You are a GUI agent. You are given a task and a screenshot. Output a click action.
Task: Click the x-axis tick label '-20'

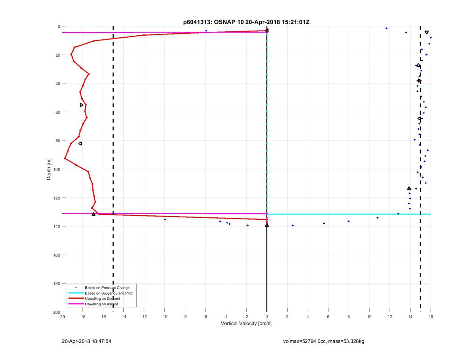click(x=62, y=317)
